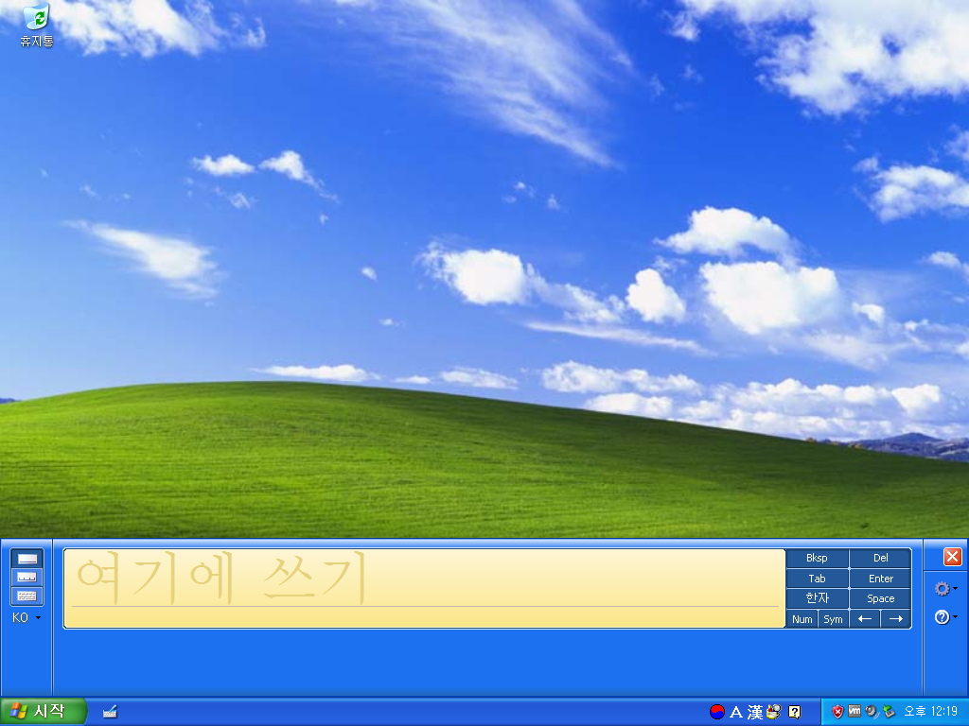
Task: Click the clock showing 오후 12:19
Action: [931, 712]
